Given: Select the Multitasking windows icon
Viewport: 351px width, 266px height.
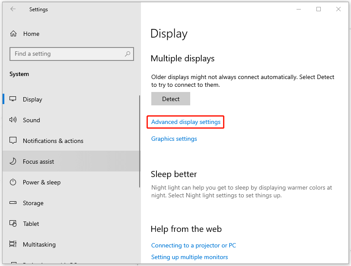Looking at the screenshot, I should pos(13,244).
